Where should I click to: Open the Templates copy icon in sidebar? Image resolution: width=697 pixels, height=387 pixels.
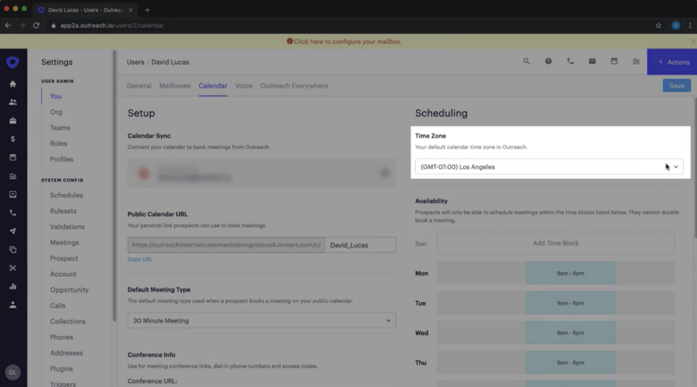13,250
